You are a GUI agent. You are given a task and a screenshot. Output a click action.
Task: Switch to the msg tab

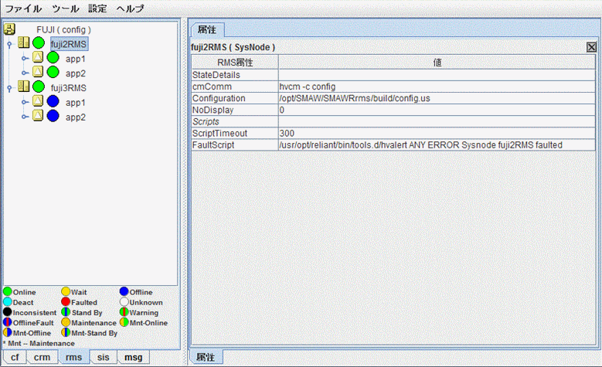click(x=133, y=357)
